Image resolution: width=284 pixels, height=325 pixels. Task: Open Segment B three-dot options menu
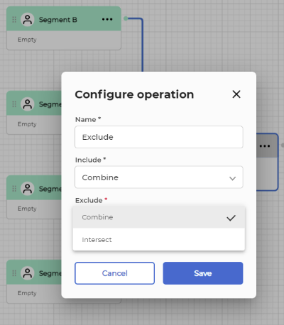coord(107,19)
